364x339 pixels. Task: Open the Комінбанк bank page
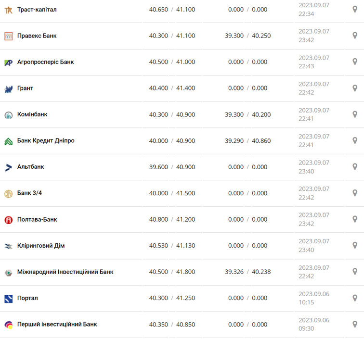pos(32,114)
